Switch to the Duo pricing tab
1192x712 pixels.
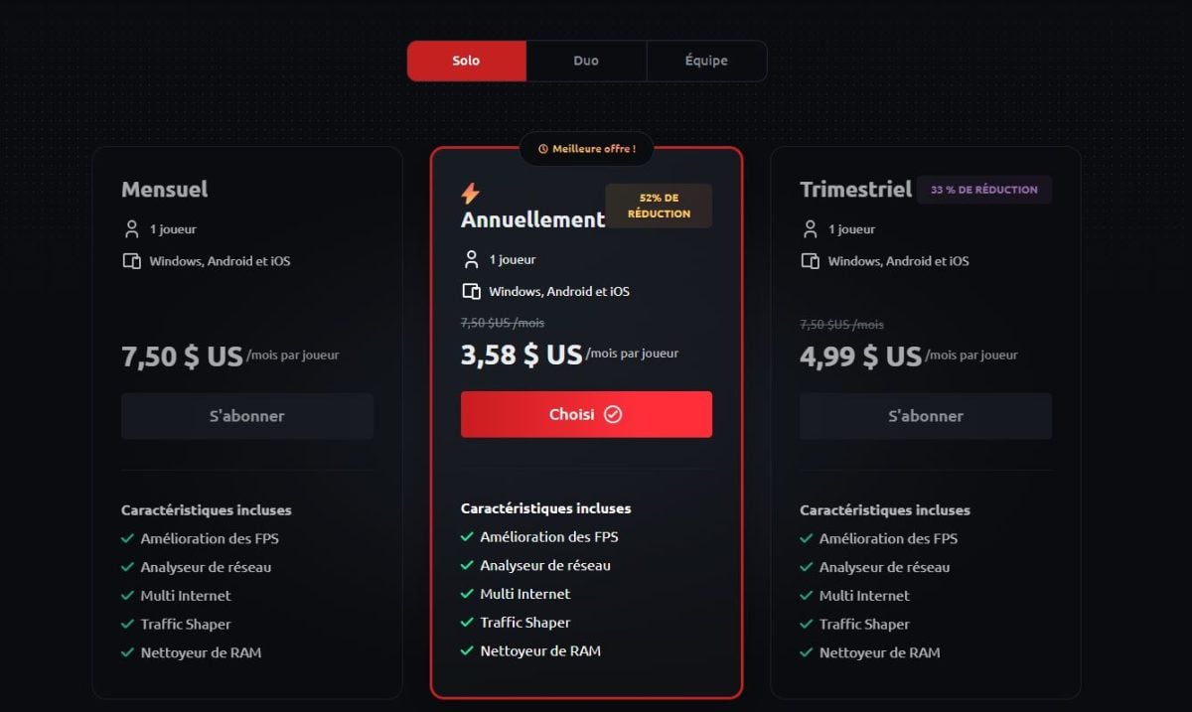(x=585, y=61)
